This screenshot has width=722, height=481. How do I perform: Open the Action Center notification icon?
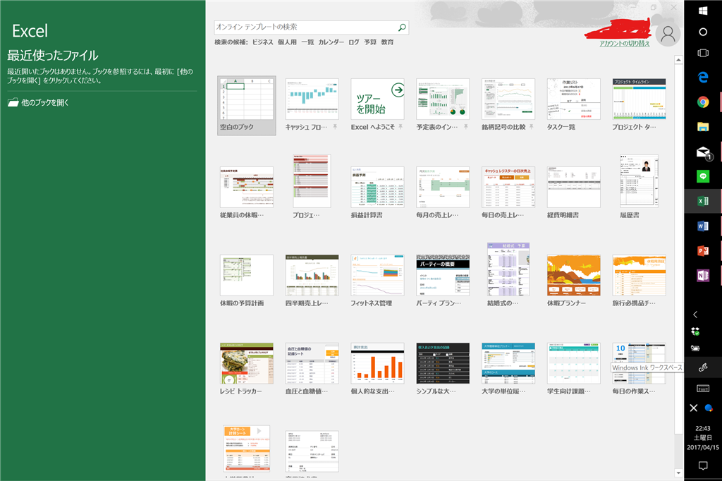pyautogui.click(x=703, y=465)
